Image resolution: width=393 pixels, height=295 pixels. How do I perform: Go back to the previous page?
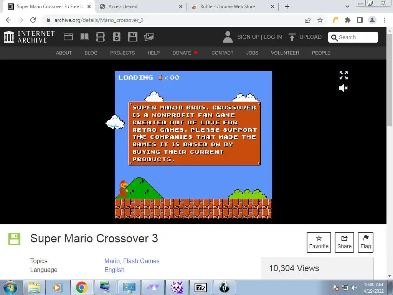tap(8, 20)
